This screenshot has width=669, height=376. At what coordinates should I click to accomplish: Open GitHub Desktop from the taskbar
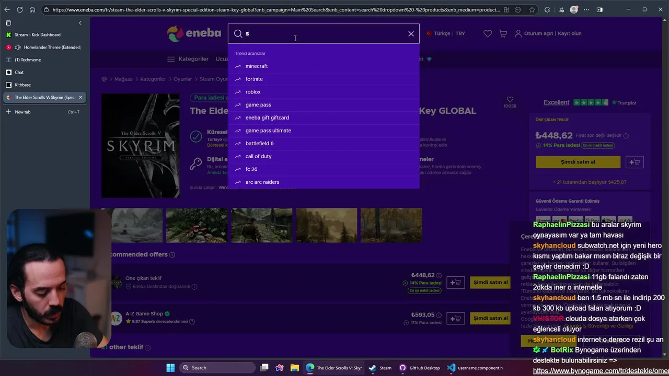click(x=420, y=368)
